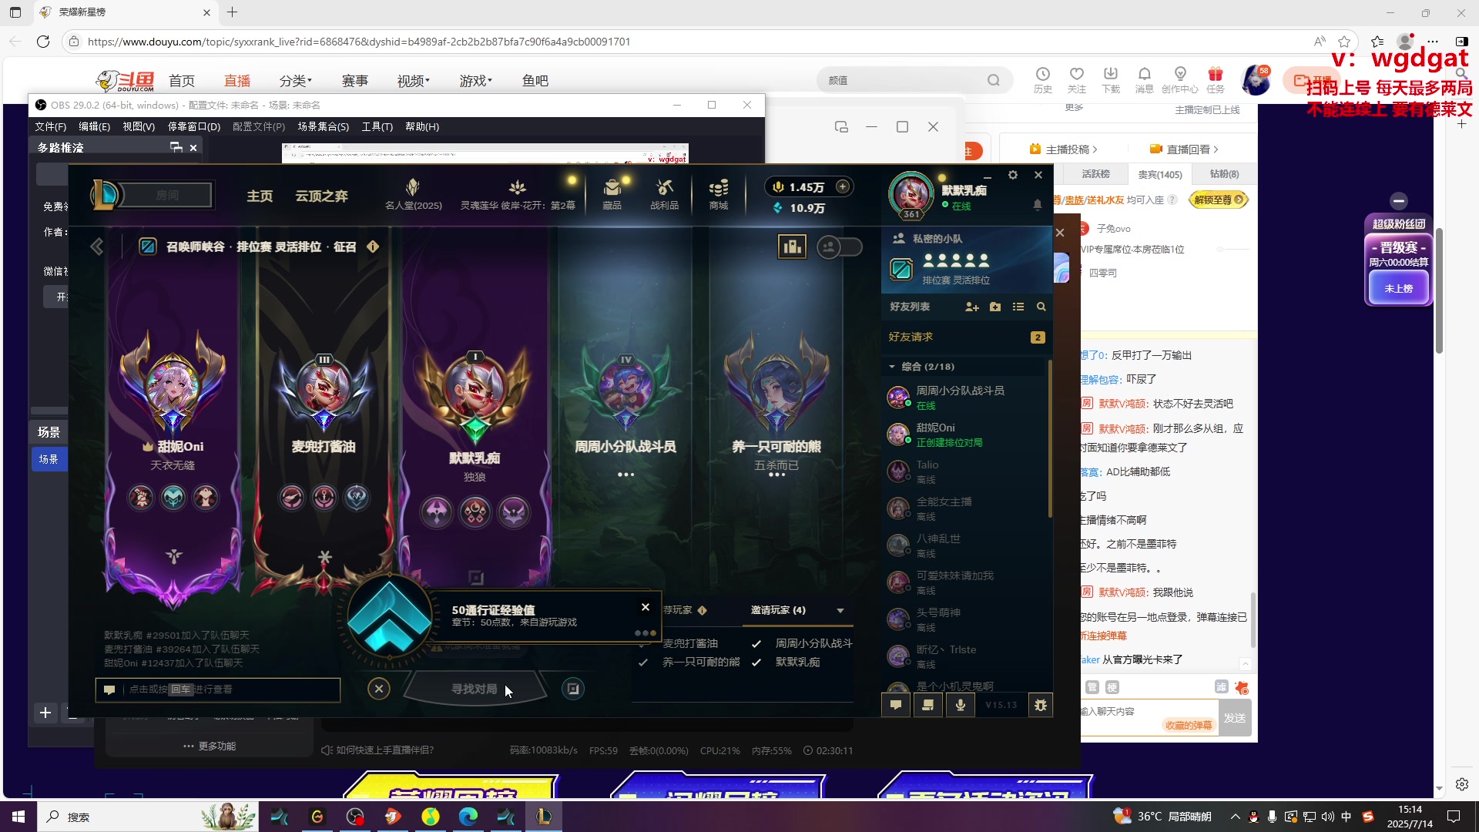Open OBS 工具(T) menu
The width and height of the screenshot is (1479, 832).
pyautogui.click(x=377, y=126)
